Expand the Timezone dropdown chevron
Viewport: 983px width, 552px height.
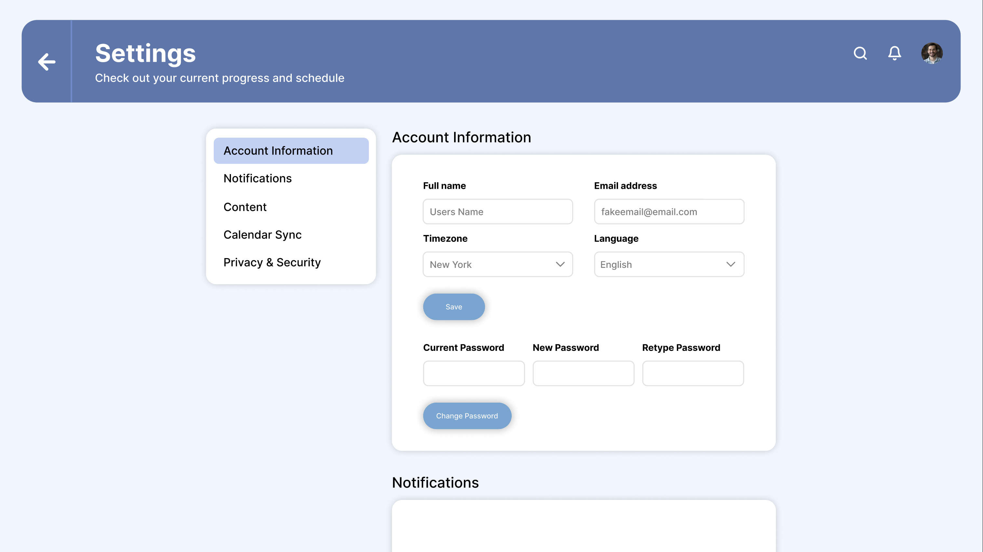pyautogui.click(x=560, y=264)
